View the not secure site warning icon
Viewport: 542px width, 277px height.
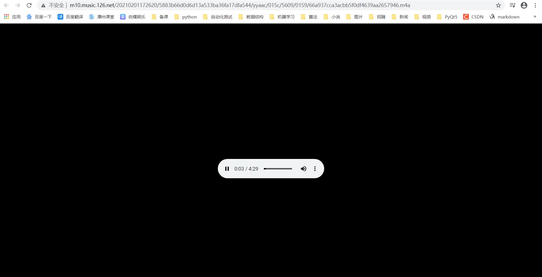click(43, 5)
